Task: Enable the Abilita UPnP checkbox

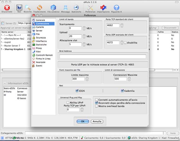Action: [x=68, y=103]
